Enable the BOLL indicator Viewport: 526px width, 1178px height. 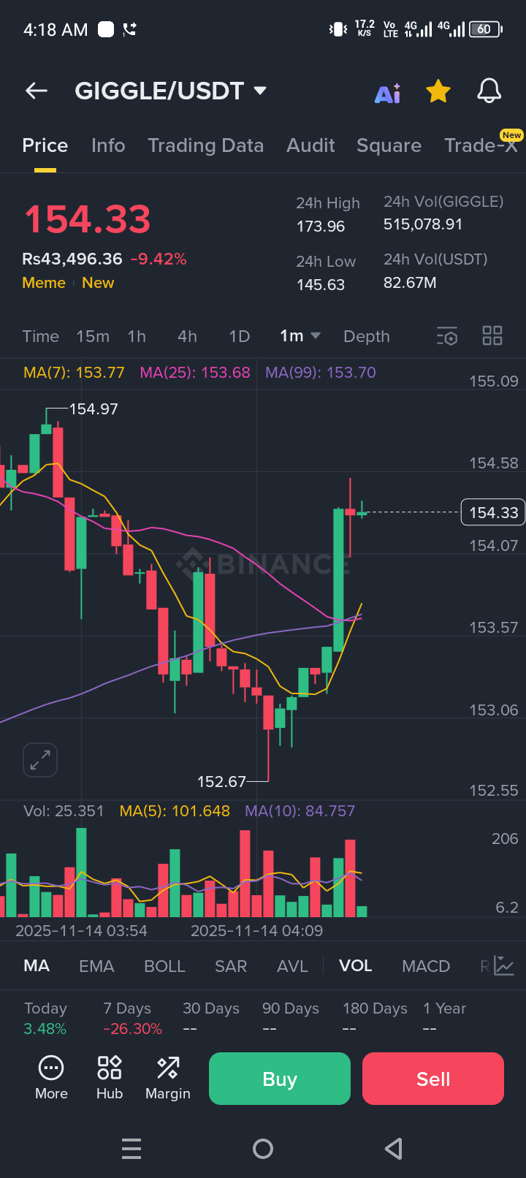[164, 966]
